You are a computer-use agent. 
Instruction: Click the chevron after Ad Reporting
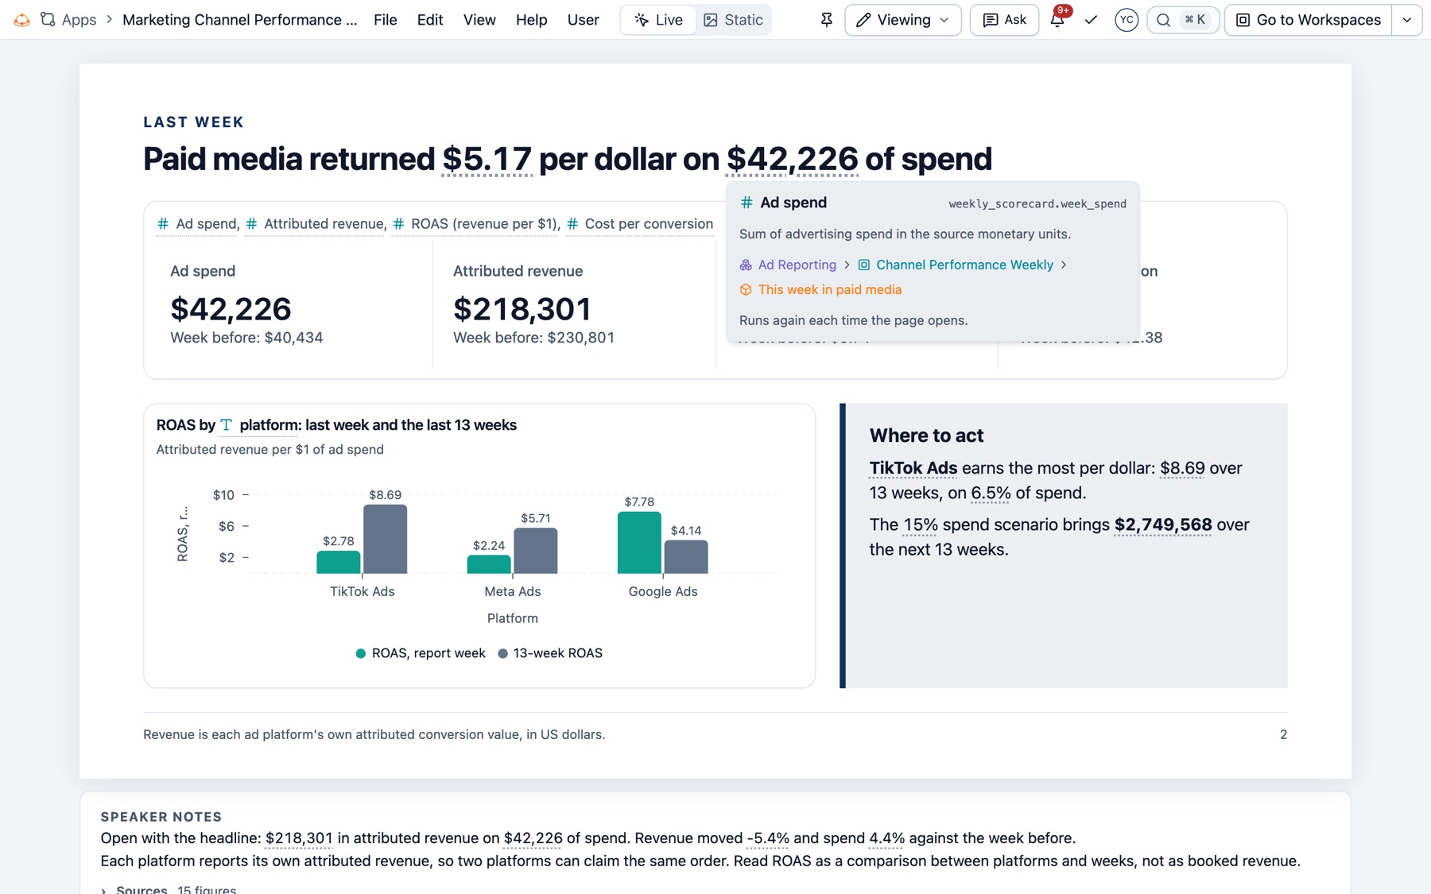tap(847, 265)
